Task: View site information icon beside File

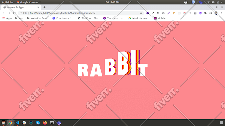Action: point(21,13)
